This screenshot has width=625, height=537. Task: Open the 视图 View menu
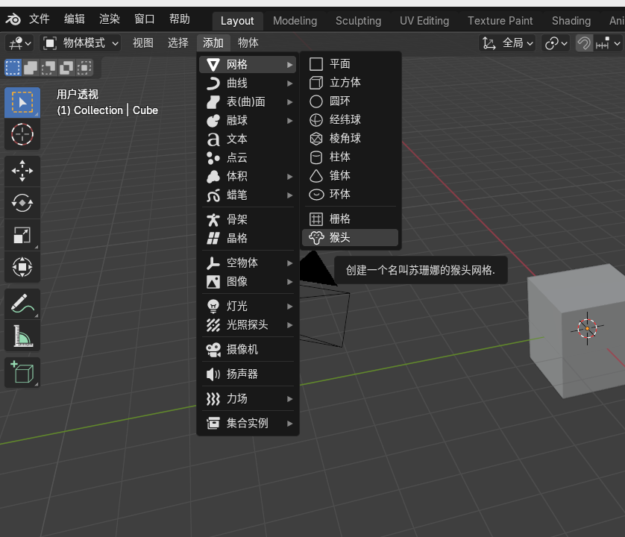point(143,43)
